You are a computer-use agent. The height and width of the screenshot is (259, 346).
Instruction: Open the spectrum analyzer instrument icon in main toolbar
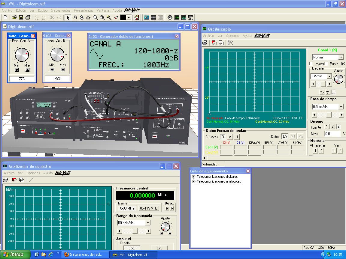pyautogui.click(x=184, y=18)
